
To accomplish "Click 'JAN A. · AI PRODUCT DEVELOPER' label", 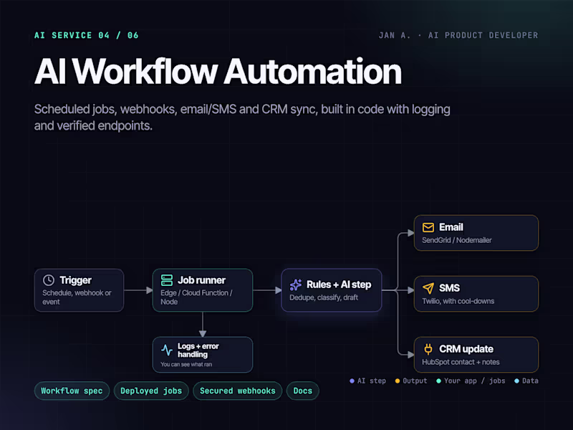I will (458, 35).
